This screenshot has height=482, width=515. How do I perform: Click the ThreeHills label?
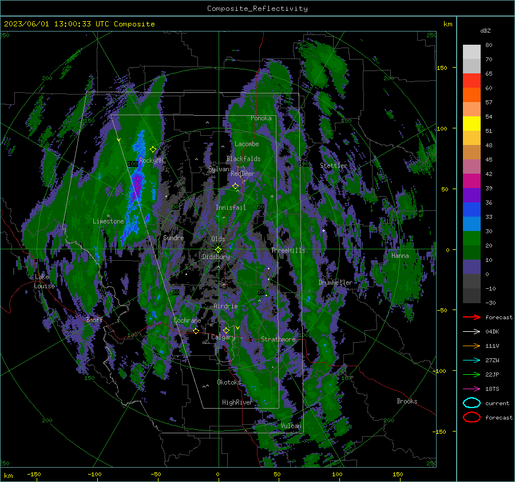pyautogui.click(x=288, y=250)
